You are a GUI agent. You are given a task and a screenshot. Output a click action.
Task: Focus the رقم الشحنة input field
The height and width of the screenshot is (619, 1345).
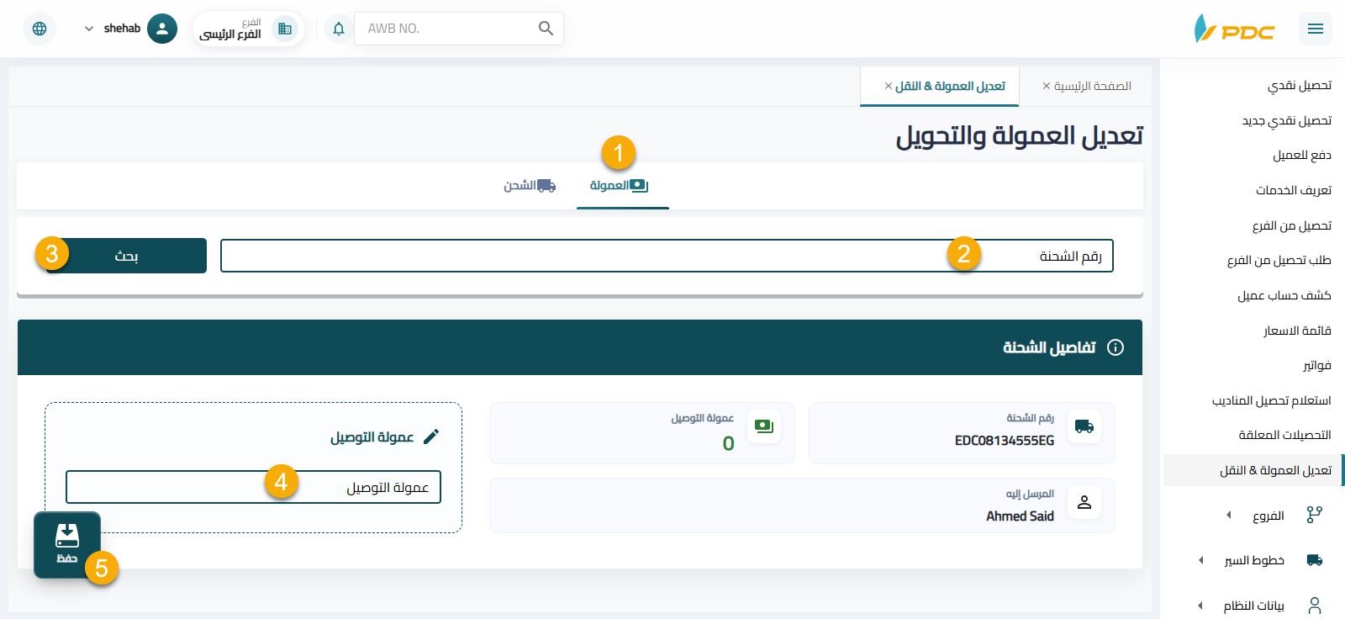coord(667,256)
